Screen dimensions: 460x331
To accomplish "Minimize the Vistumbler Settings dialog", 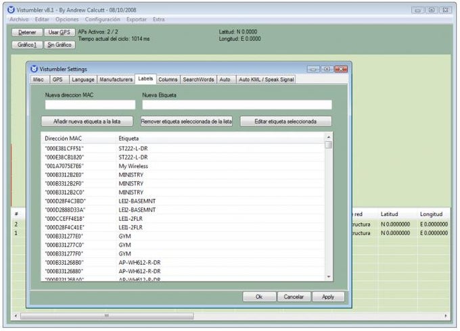I will [313, 69].
